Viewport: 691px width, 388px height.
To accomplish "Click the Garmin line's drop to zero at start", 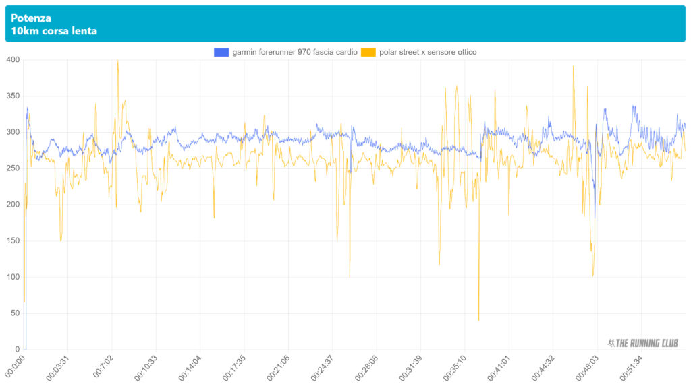I will pyautogui.click(x=26, y=348).
